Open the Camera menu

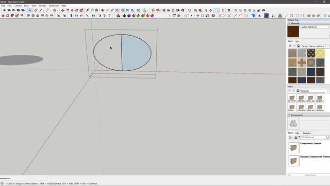(18, 6)
